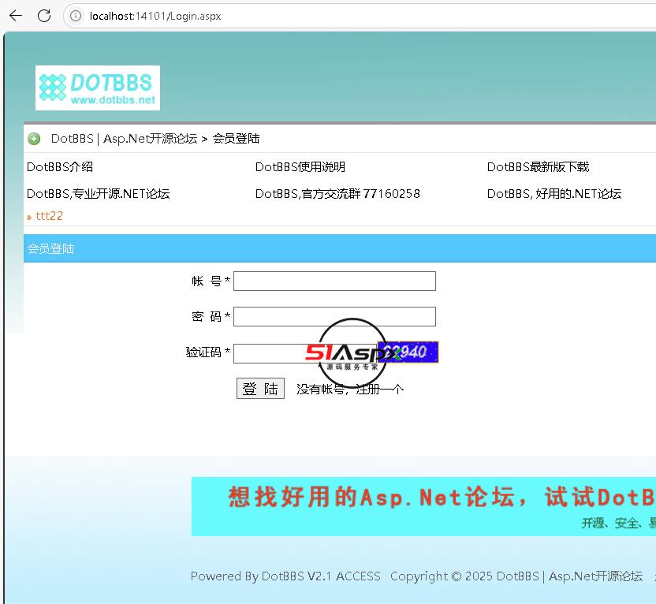Click the browser back arrow

(15, 16)
